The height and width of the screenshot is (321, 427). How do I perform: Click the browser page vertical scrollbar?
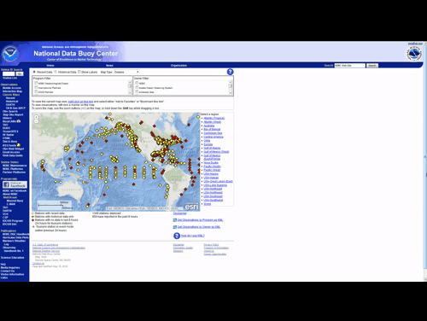[425, 156]
